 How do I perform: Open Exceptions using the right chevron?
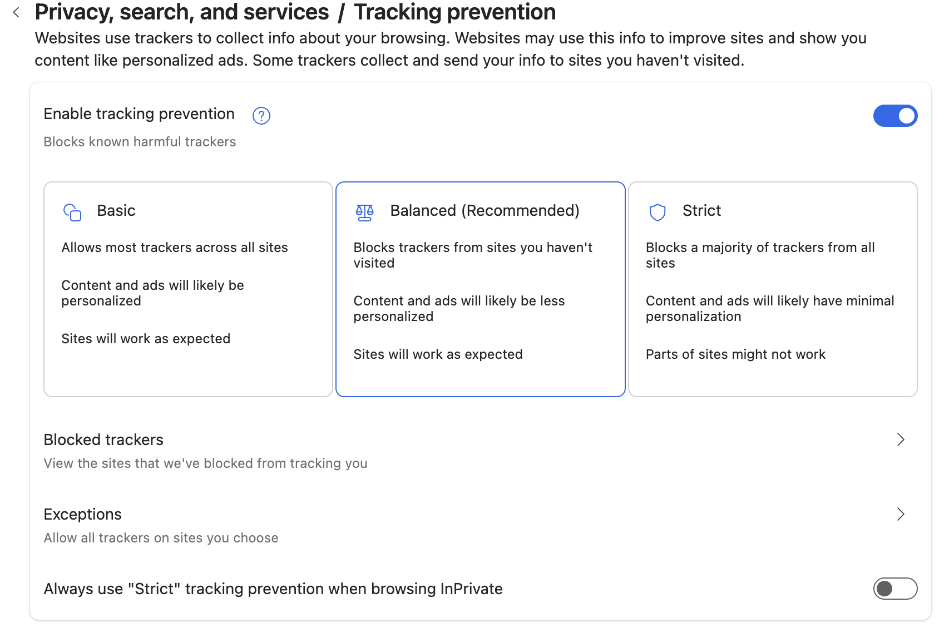pos(901,515)
